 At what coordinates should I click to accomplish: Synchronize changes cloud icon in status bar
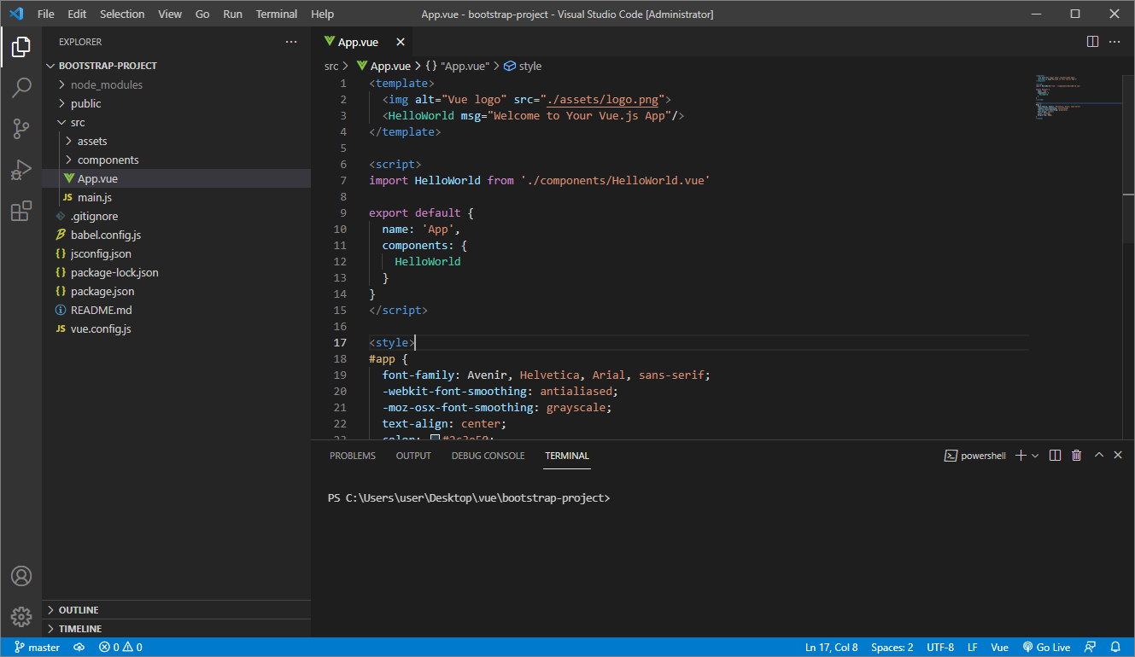coord(79,648)
